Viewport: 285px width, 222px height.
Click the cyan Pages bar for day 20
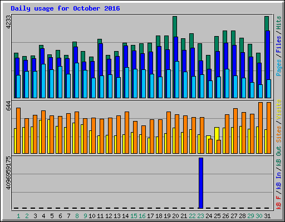[x=177, y=79]
